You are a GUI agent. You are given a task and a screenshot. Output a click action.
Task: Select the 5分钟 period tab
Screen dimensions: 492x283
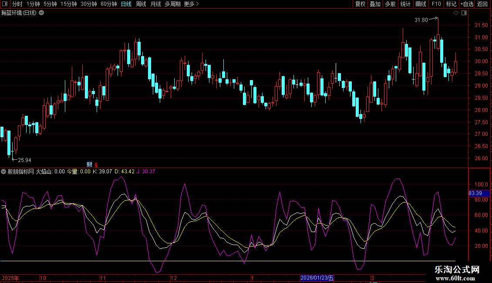coord(50,4)
